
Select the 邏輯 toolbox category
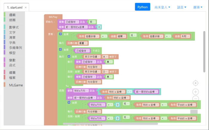(x=12, y=15)
